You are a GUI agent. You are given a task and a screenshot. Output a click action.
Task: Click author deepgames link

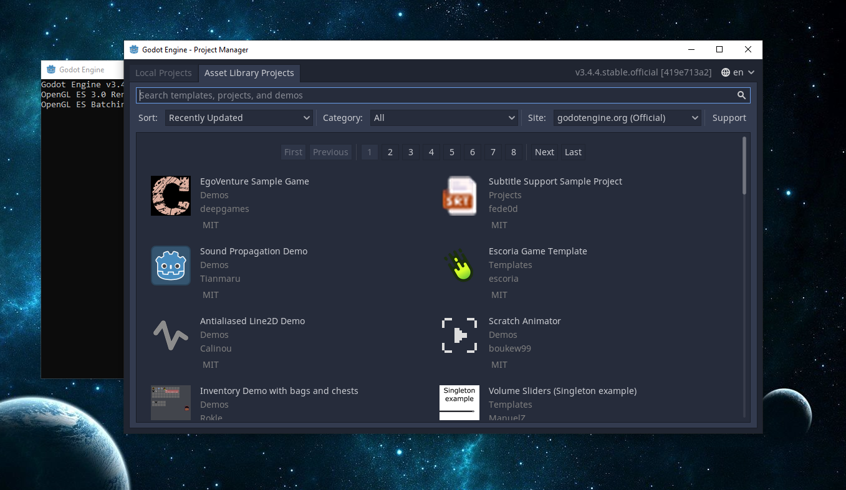pos(224,209)
